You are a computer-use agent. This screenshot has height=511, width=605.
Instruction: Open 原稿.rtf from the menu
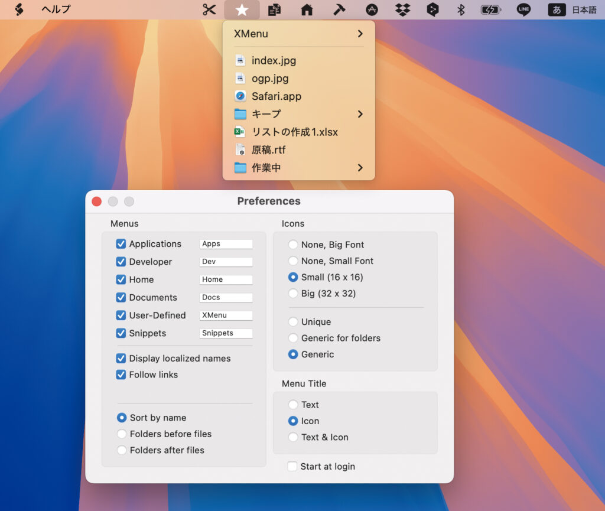point(298,149)
